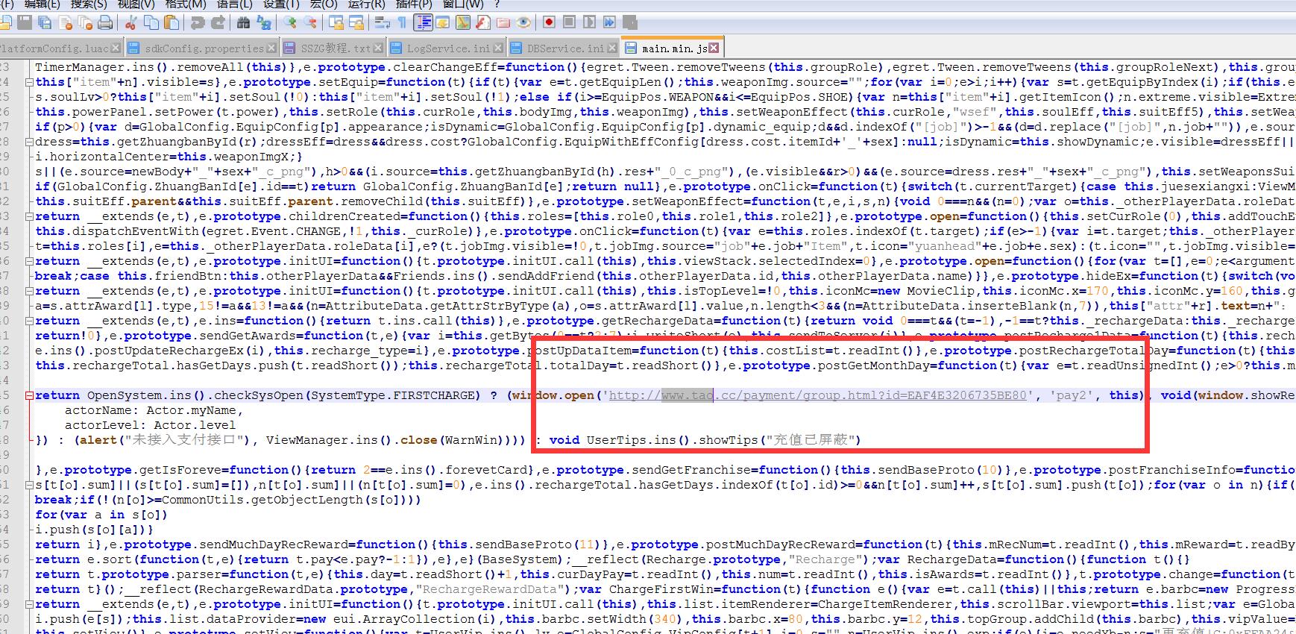
Task: Click the Cut scissors icon
Action: tap(130, 22)
